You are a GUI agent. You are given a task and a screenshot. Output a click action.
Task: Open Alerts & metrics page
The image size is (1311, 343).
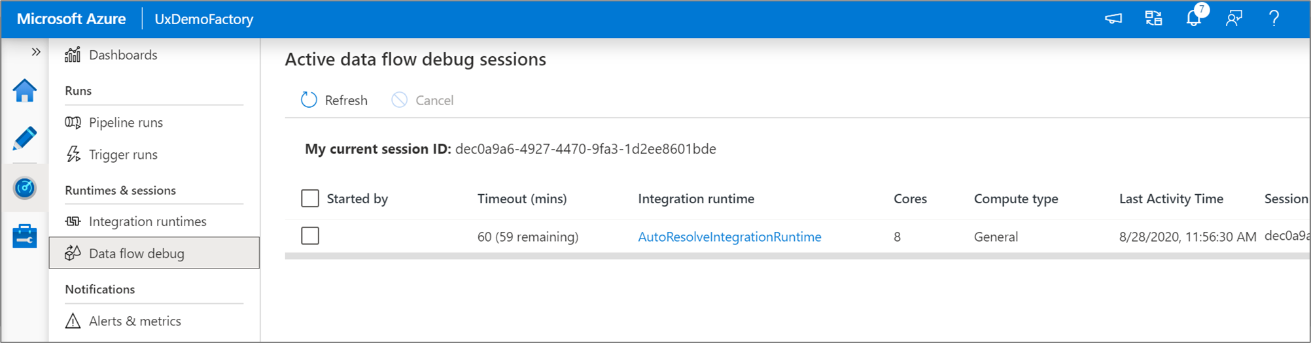[135, 321]
